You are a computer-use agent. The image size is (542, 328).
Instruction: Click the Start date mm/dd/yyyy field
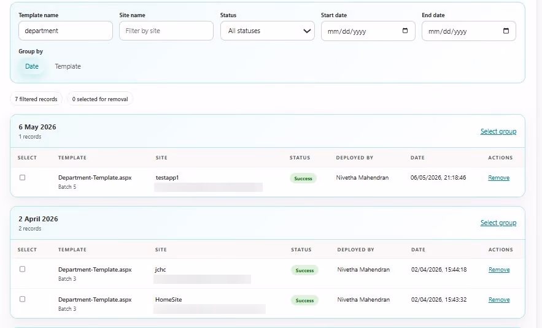(x=368, y=31)
